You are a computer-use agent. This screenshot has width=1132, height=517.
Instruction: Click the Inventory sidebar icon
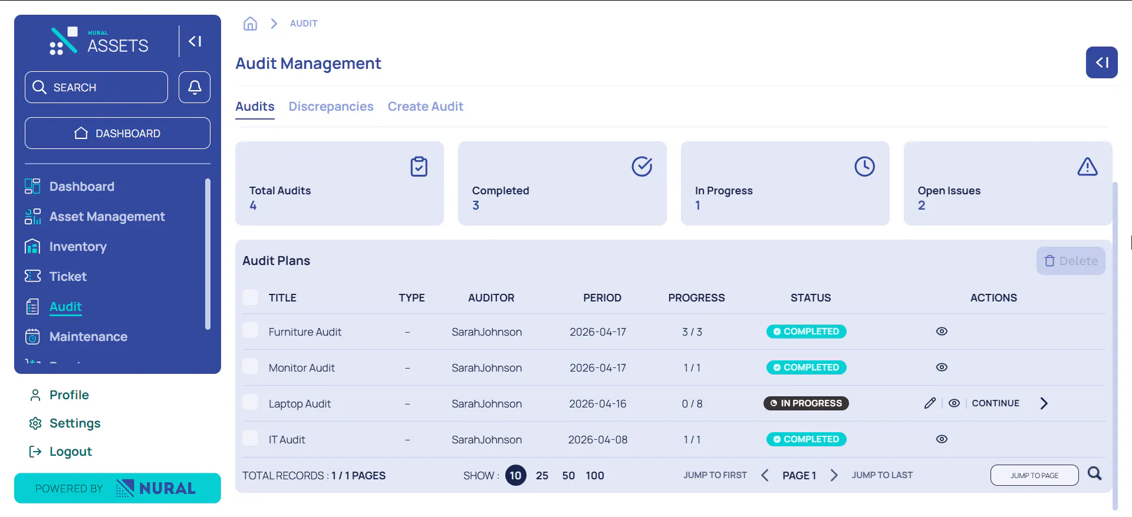33,247
